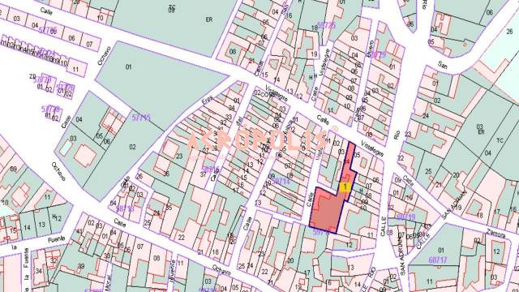The width and height of the screenshot is (519, 292).
Task: Click the "ZD" label above codes 01 02
Action: [32, 76]
